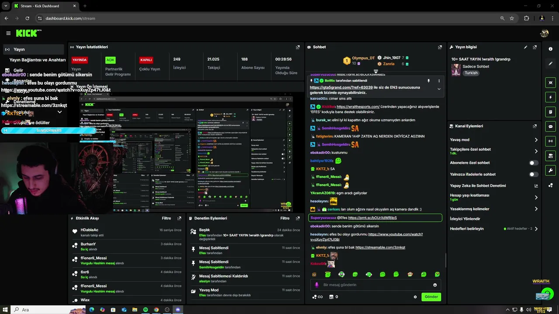Viewport: 559px width, 314px height.
Task: Click in the Bir mesaj gönderin field
Action: pos(376,285)
